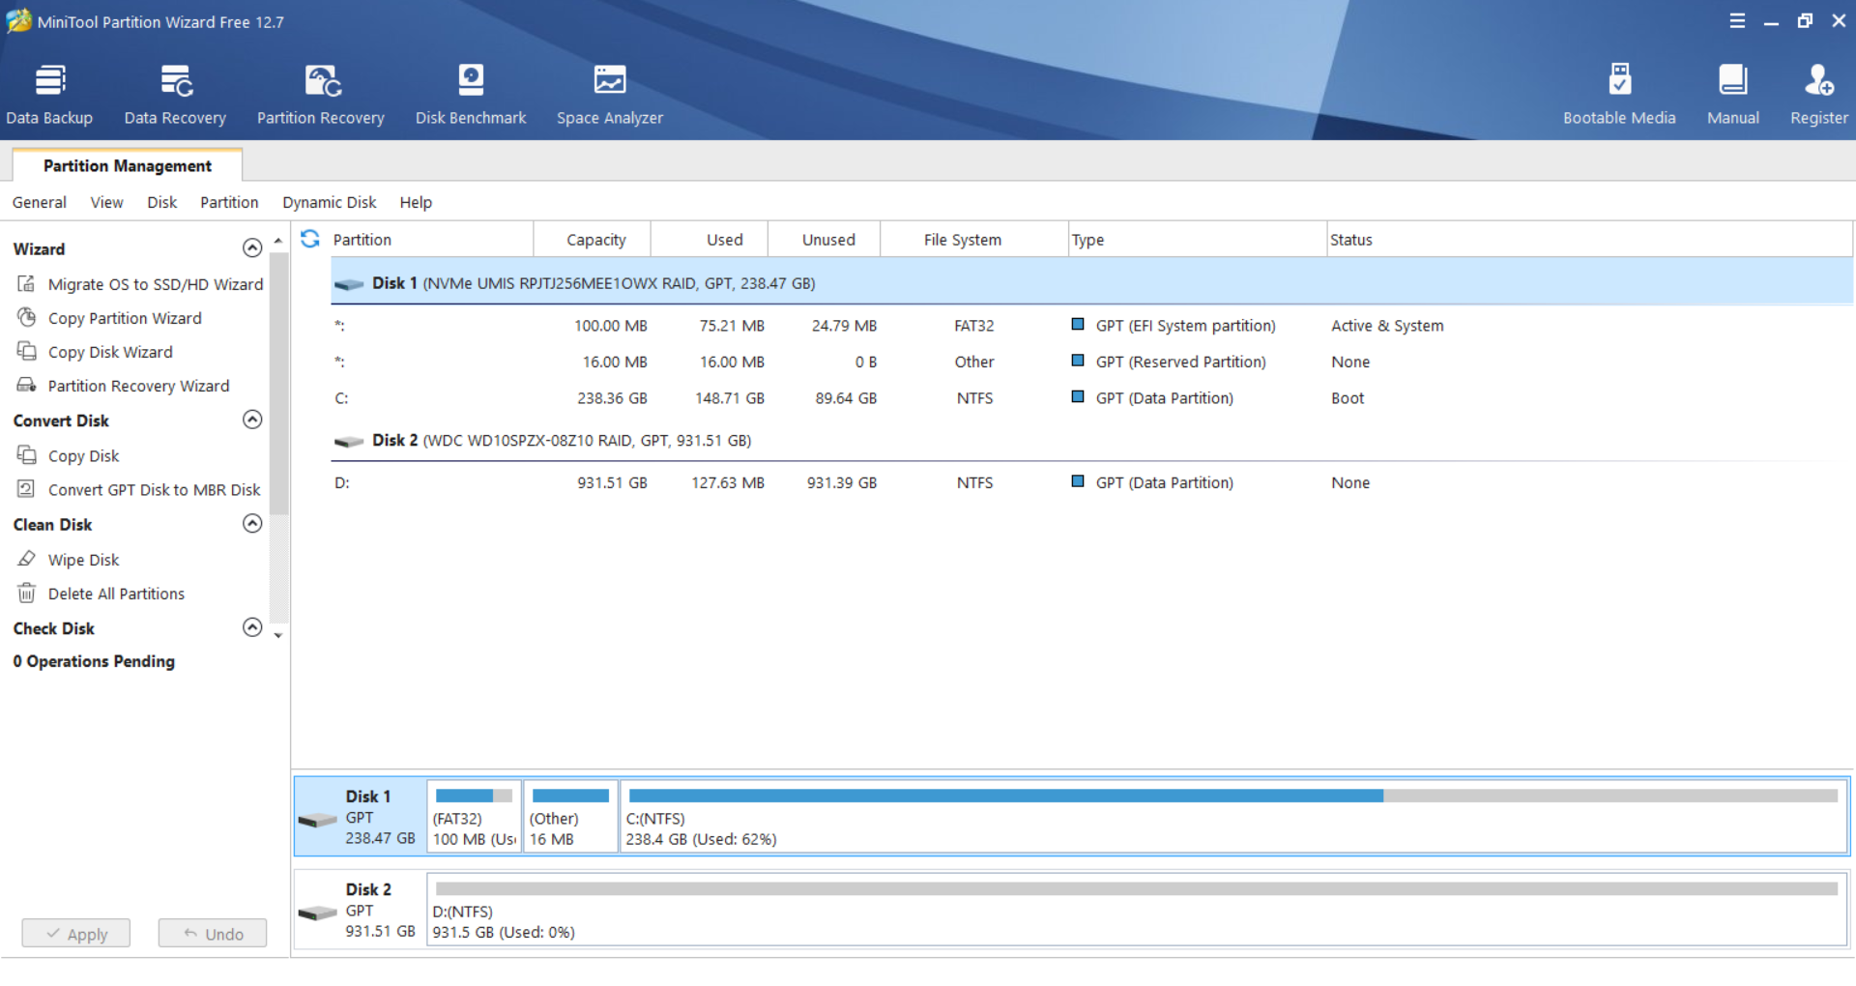The height and width of the screenshot is (986, 1856).
Task: Click the Wipe Disk eraser icon
Action: tap(27, 559)
